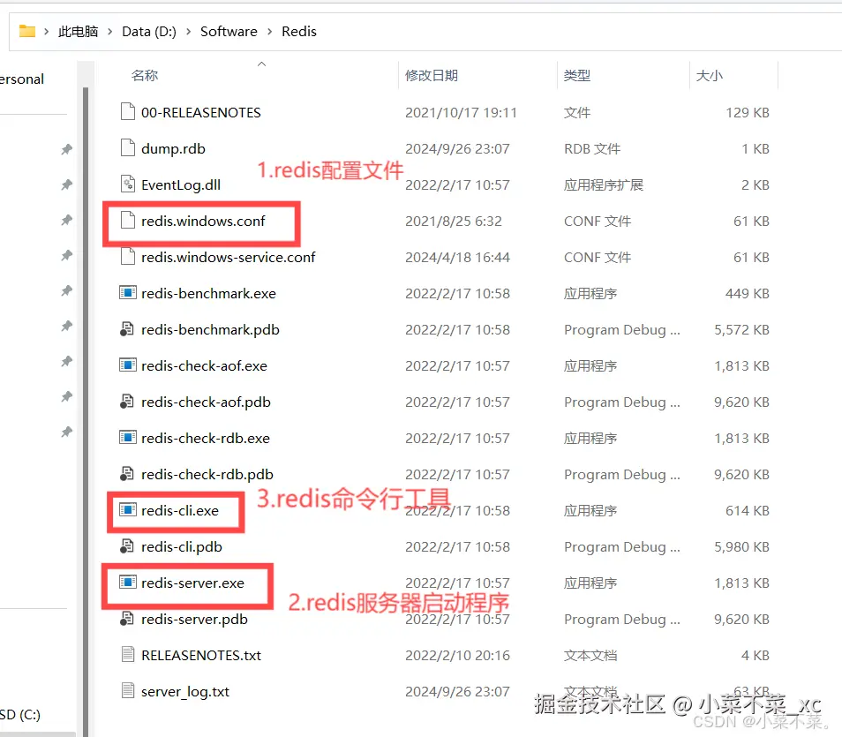Click the 应用程序扩展 type cell
This screenshot has height=737, width=842.
tap(604, 184)
